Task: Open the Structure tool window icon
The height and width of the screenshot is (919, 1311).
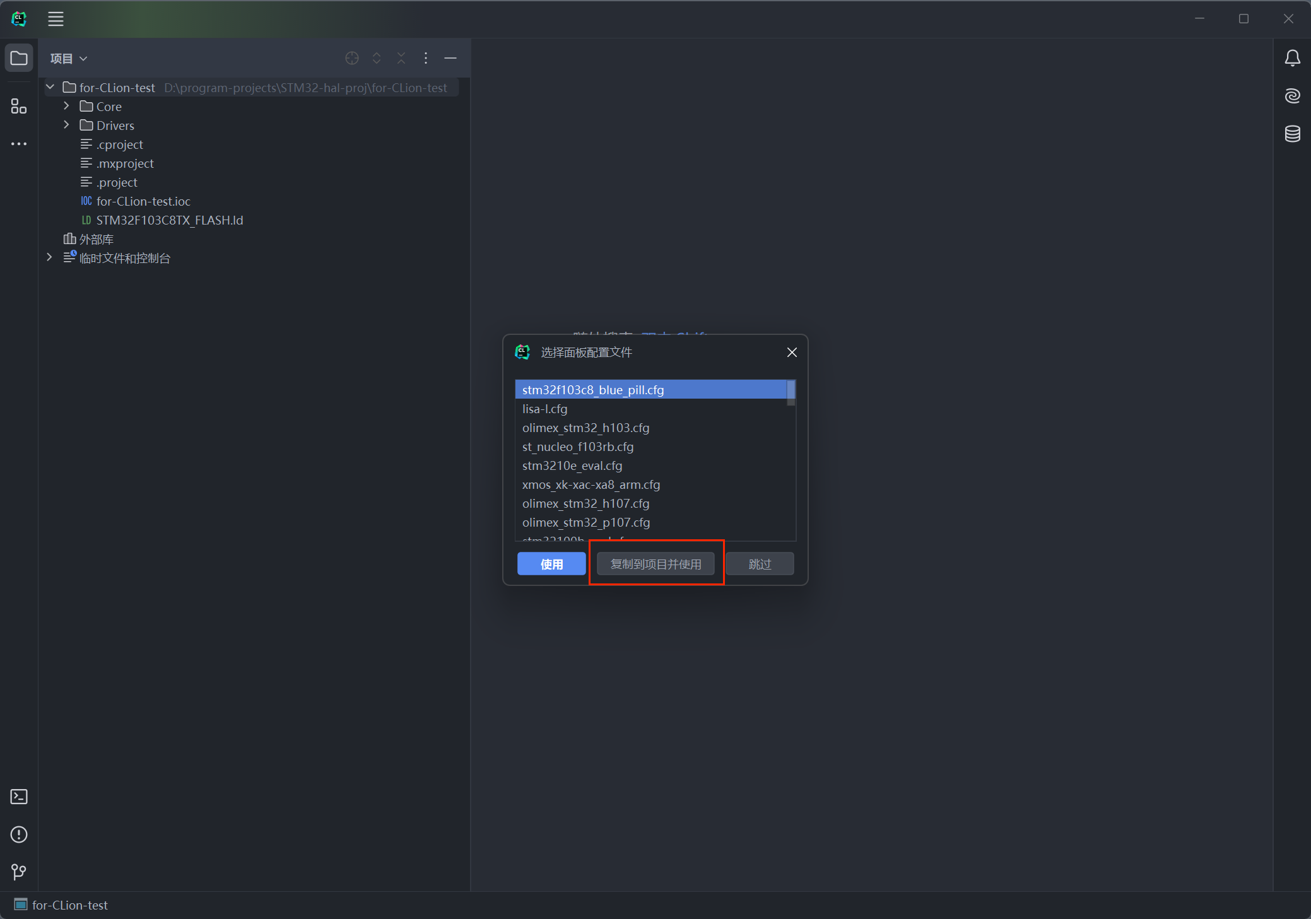Action: tap(19, 106)
